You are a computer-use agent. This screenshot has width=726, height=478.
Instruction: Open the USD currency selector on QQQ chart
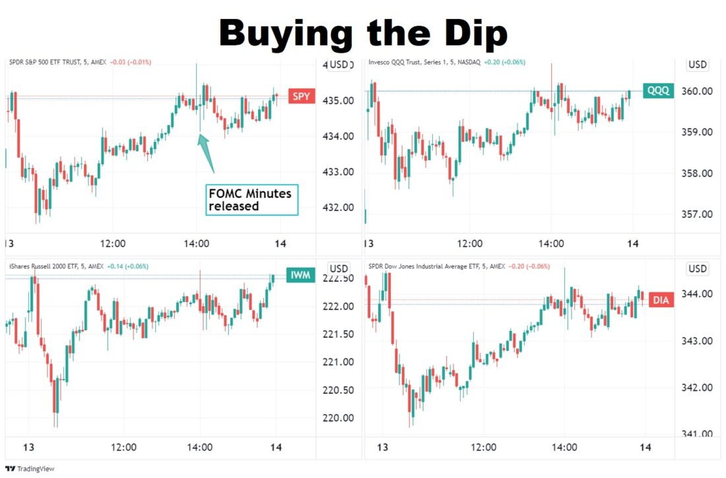point(698,65)
